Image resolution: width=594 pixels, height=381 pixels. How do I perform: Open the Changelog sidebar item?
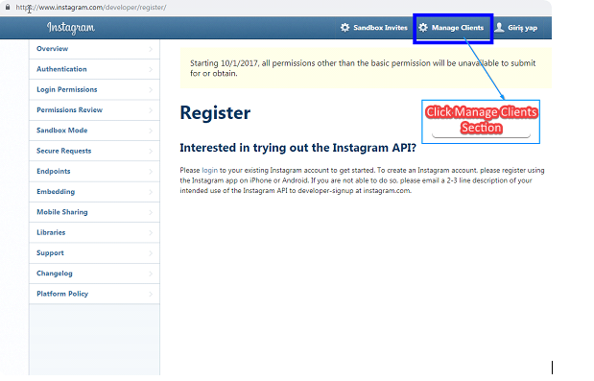94,274
